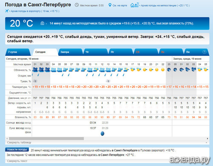Click the rain drop icon under hour 16
This screenshot has width=213, height=166.
click(x=124, y=75)
